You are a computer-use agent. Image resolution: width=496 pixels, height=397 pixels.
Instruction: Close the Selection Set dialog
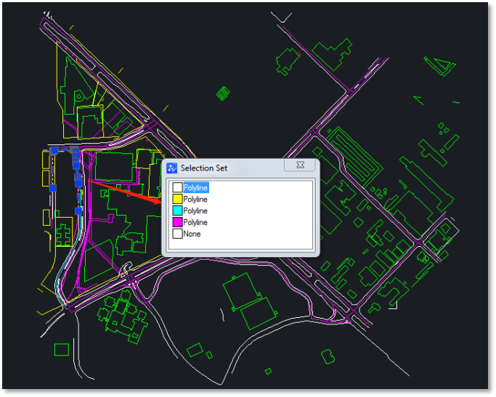(299, 166)
